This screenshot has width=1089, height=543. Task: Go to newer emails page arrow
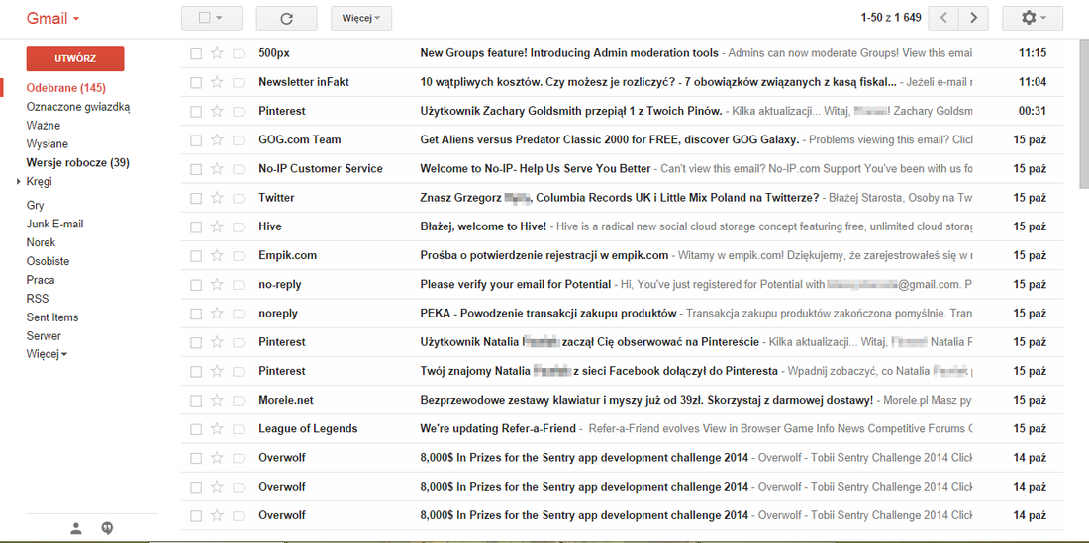[943, 18]
